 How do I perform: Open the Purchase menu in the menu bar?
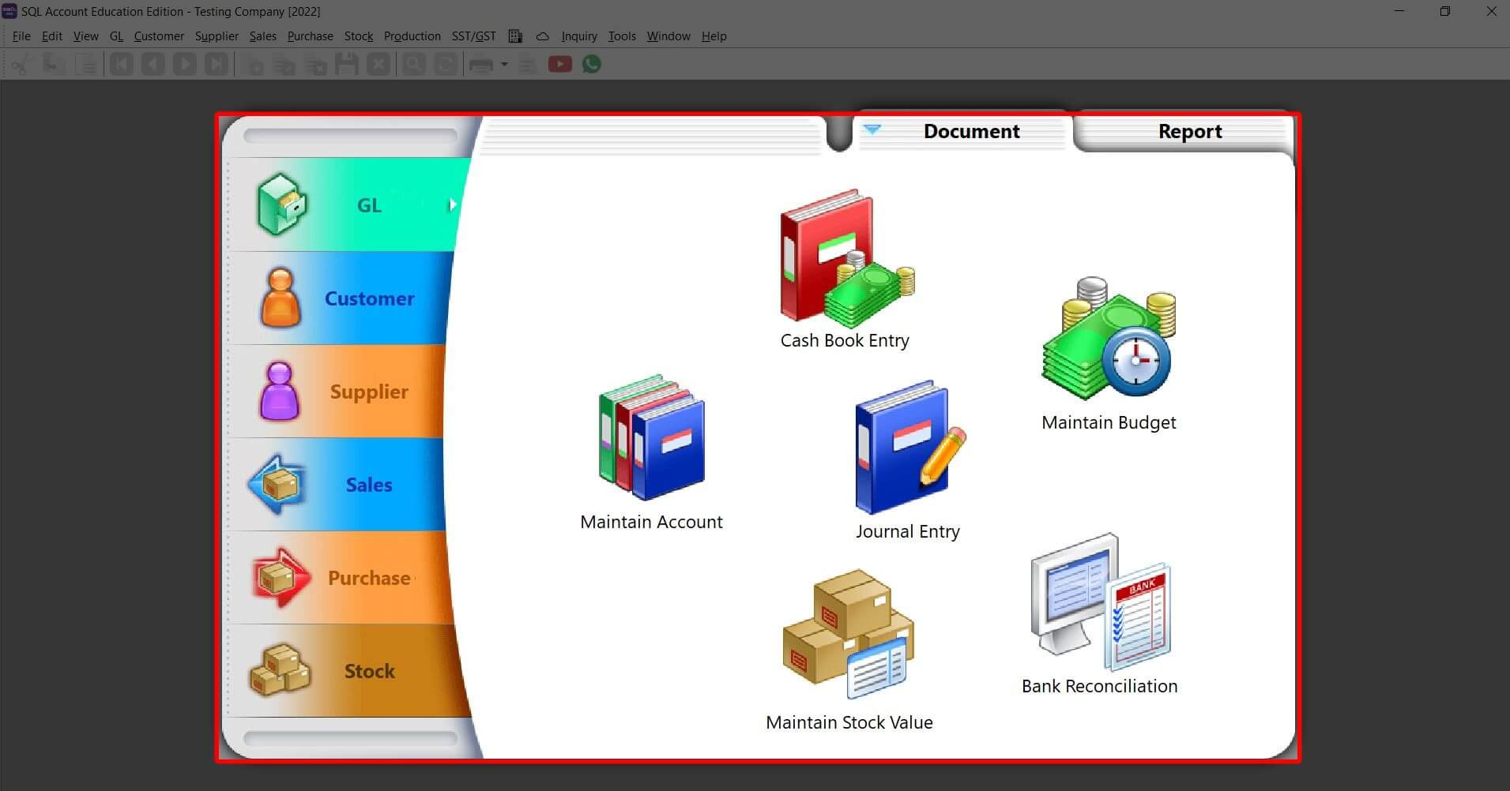(x=310, y=36)
